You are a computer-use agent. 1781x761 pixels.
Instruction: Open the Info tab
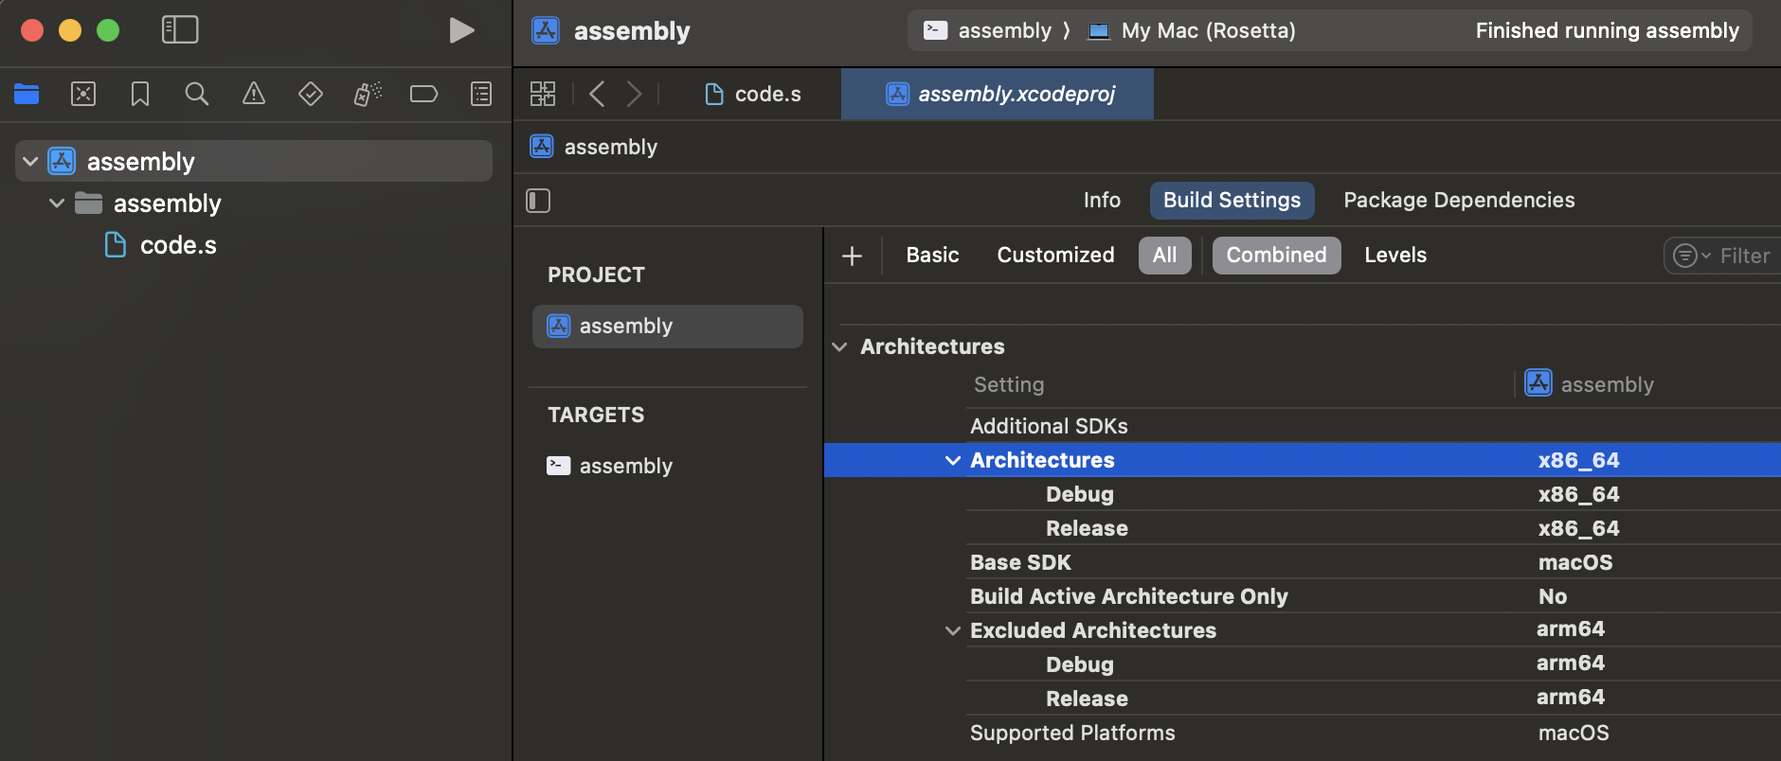pyautogui.click(x=1102, y=201)
